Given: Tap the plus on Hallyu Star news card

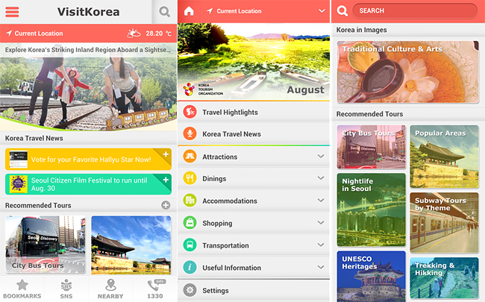Looking at the screenshot, I should [166, 154].
